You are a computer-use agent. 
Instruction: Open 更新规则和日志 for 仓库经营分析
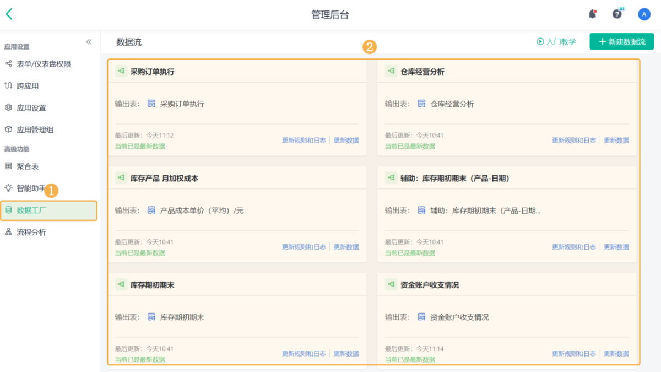pos(574,141)
